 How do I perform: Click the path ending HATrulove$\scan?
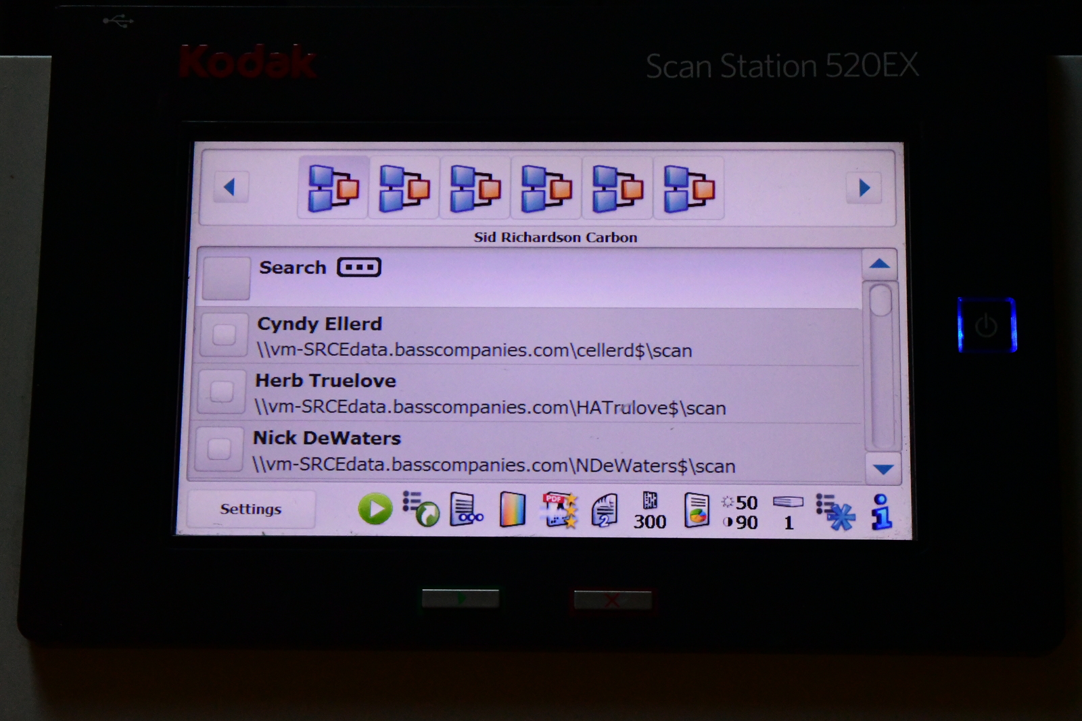[x=490, y=407]
